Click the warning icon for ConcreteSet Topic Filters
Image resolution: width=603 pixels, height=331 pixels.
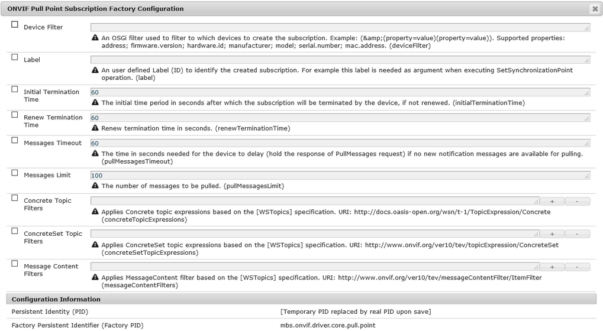[x=95, y=244]
